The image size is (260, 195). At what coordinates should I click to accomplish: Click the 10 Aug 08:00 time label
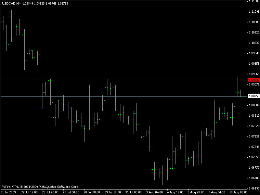click(x=238, y=192)
